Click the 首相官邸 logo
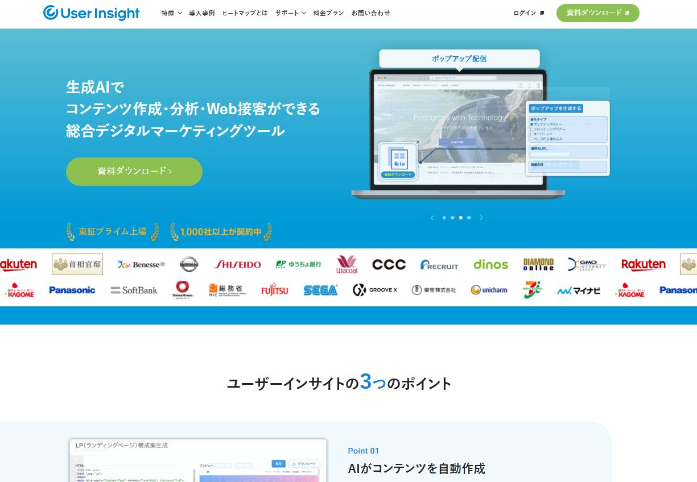The image size is (697, 482). point(77,264)
